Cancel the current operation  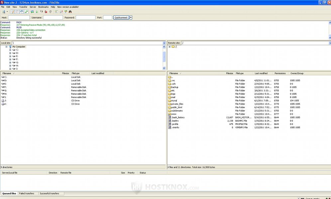[41, 12]
